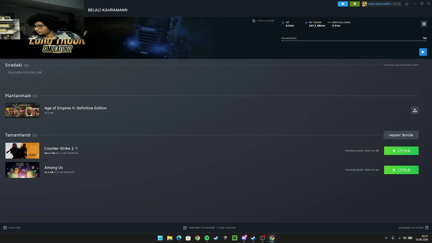Screen dimensions: 432x243
Task: Click Counter-Strike 2 completion time DÜN 23:48
Action: (362, 151)
